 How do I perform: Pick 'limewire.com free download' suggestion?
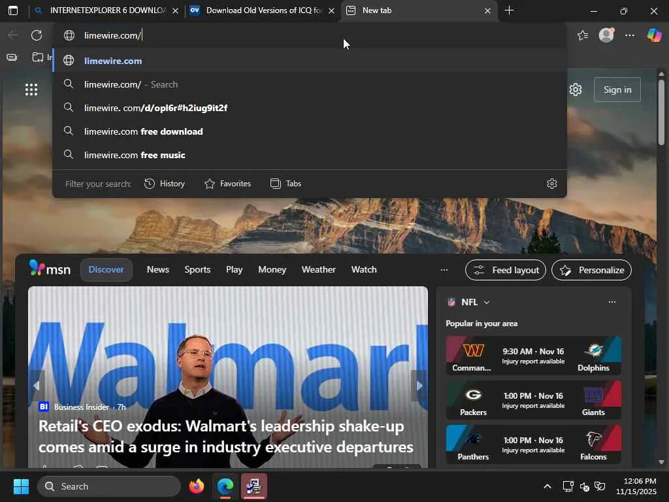pyautogui.click(x=310, y=131)
